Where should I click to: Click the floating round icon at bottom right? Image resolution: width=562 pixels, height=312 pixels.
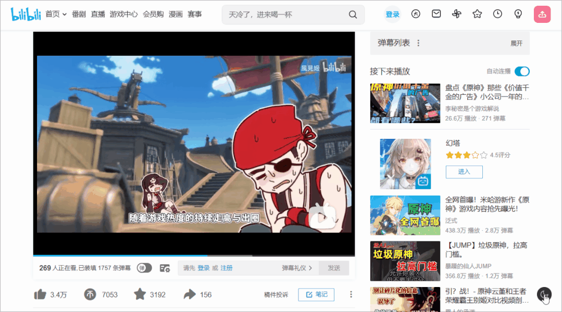point(544,295)
